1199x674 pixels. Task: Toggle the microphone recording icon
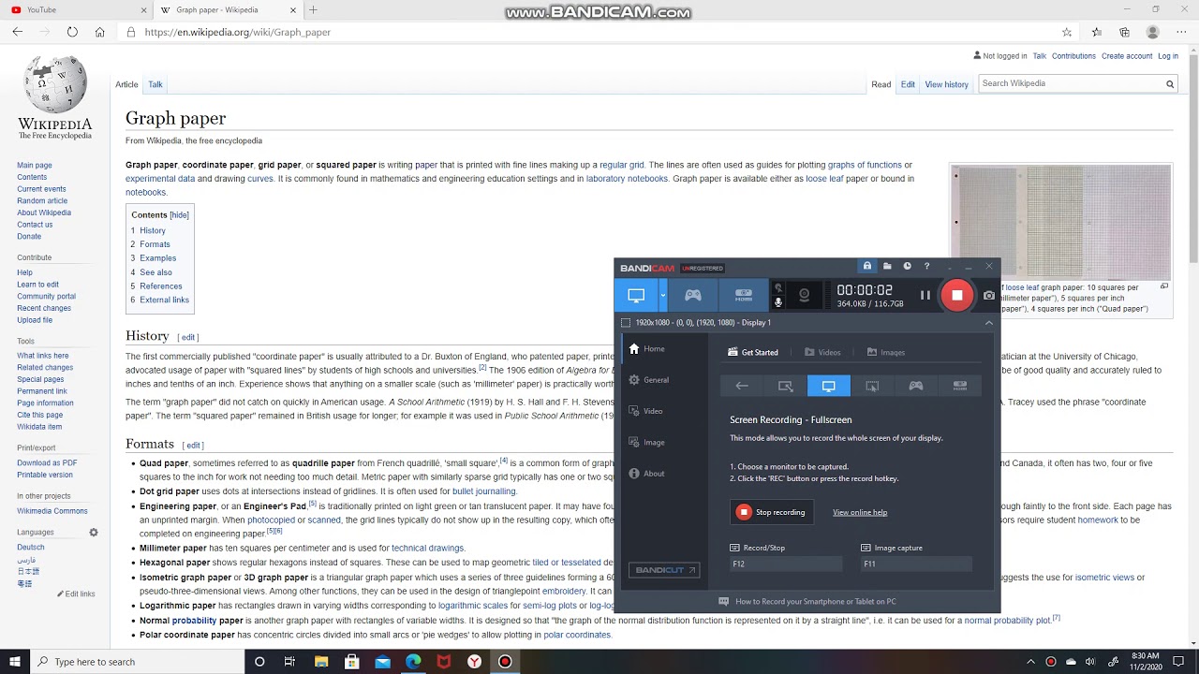tap(777, 302)
